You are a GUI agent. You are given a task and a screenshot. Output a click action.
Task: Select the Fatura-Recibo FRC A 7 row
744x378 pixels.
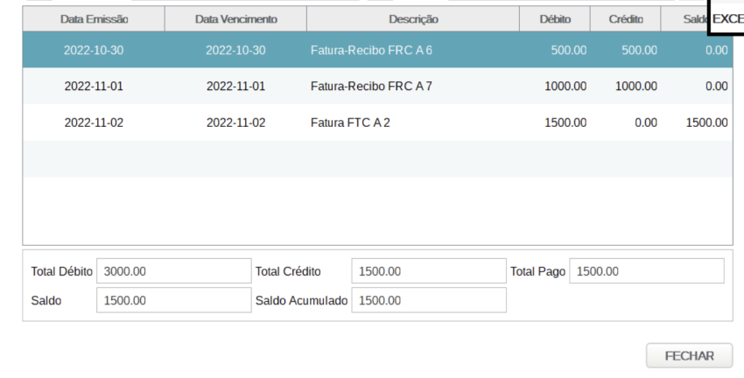coord(371,86)
